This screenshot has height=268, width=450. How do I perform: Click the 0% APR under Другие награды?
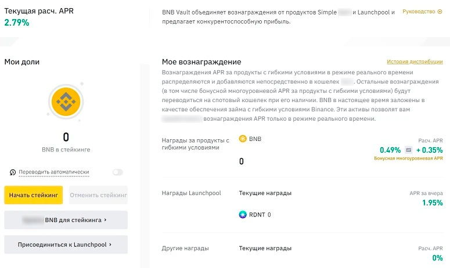coord(438,258)
